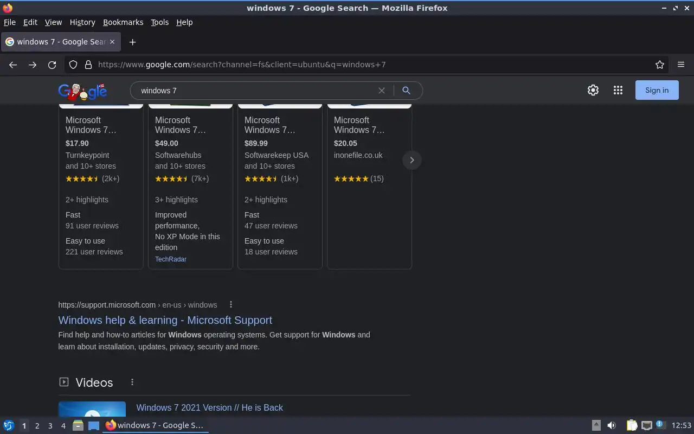
Task: Open Windows 7 2021 Version video link
Action: pos(209,407)
